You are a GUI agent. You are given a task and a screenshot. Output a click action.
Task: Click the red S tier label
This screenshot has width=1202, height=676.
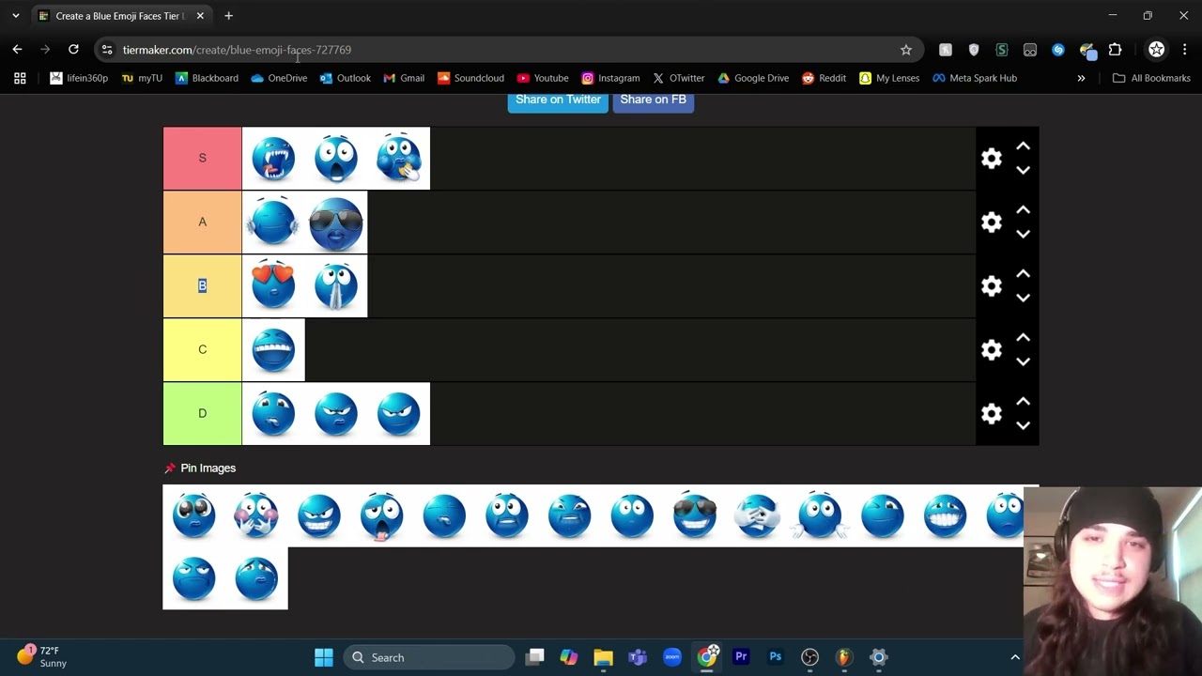202,158
